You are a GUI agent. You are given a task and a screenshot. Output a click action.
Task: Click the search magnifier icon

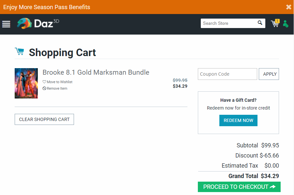pyautogui.click(x=260, y=23)
